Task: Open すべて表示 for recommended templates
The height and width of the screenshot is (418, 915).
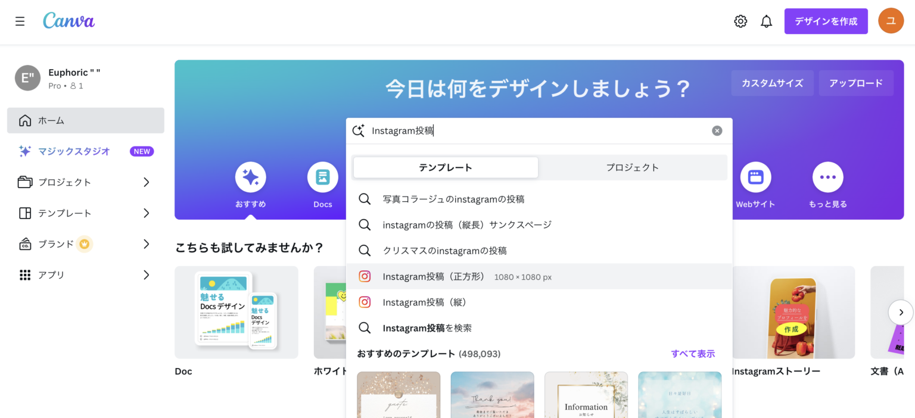Action: pos(693,353)
